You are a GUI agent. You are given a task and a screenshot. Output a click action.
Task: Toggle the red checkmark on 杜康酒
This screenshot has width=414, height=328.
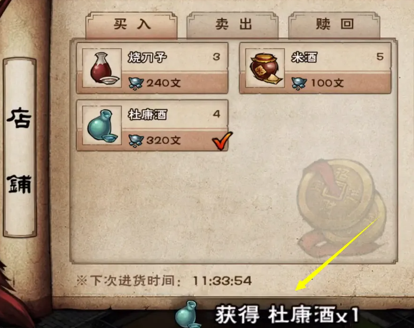click(222, 140)
